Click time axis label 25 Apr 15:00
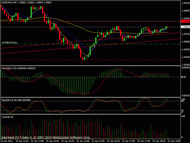 click(x=83, y=141)
